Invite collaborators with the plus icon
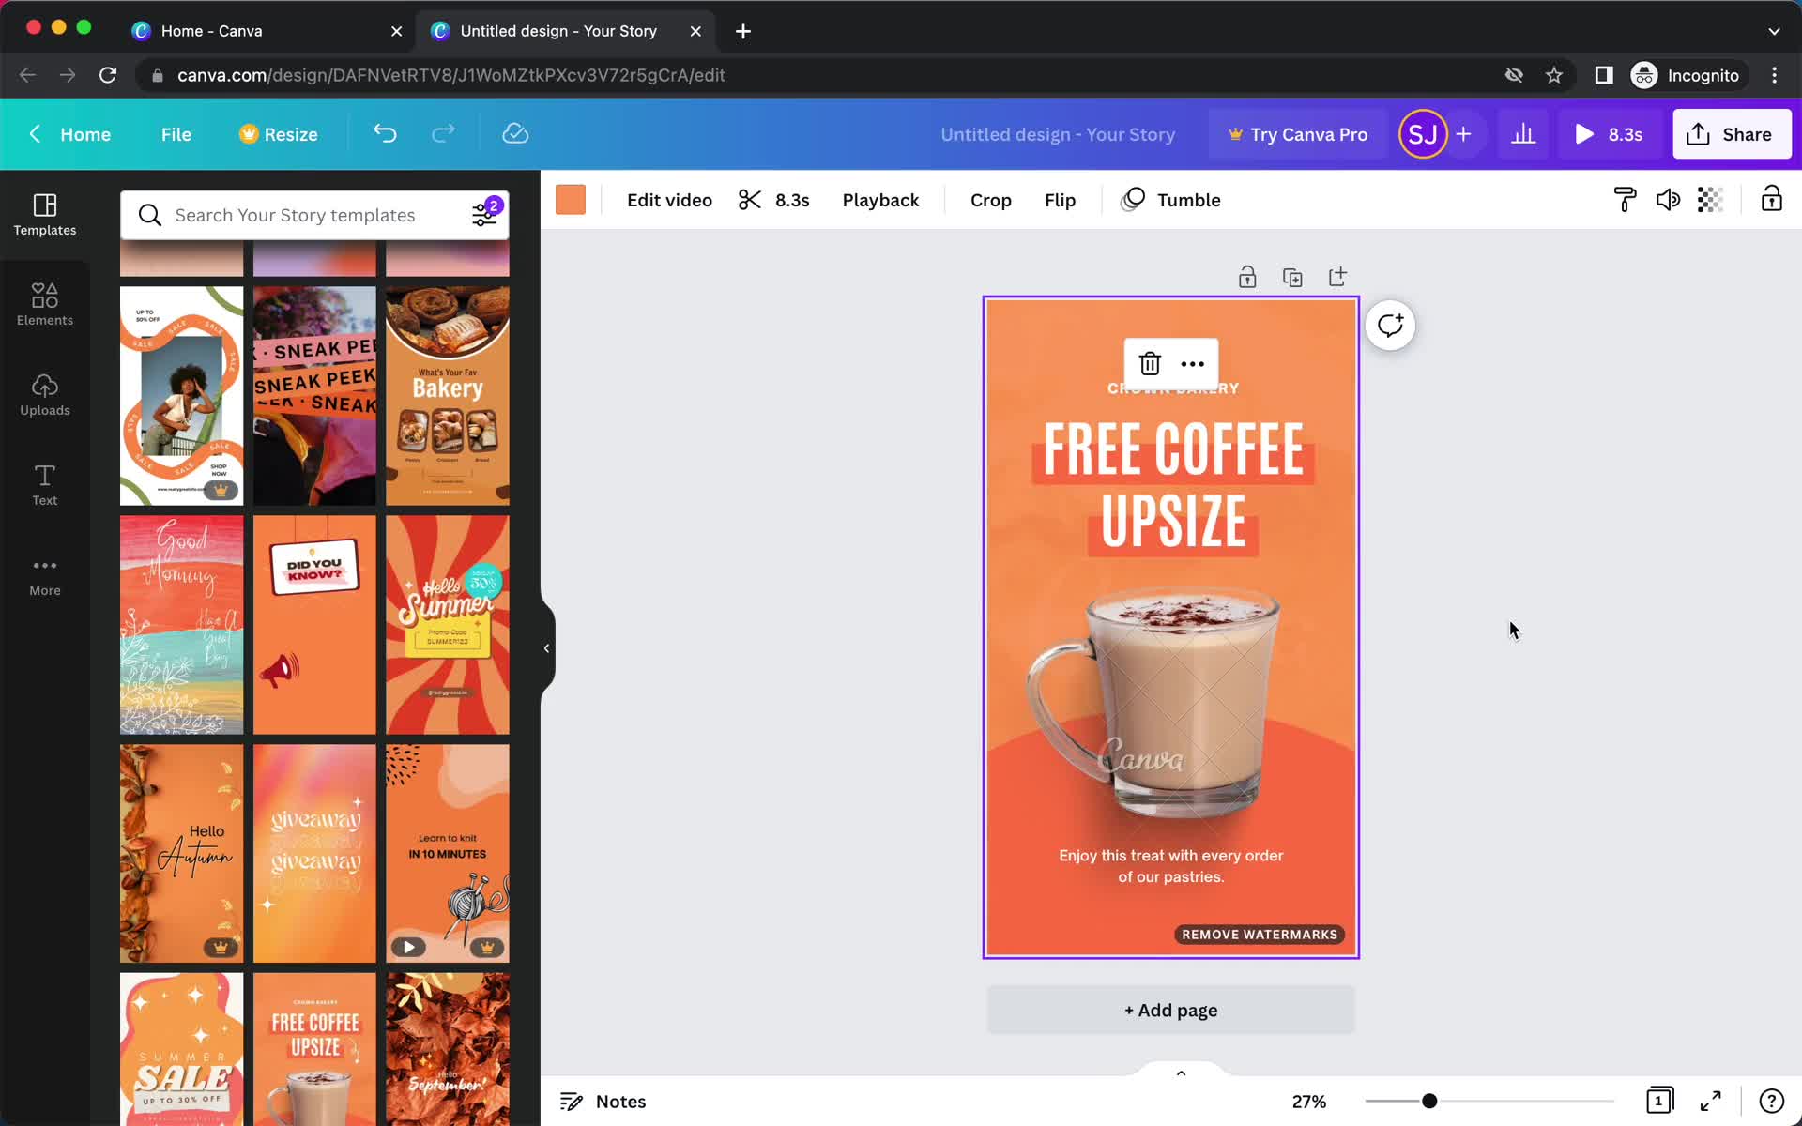 click(1464, 134)
